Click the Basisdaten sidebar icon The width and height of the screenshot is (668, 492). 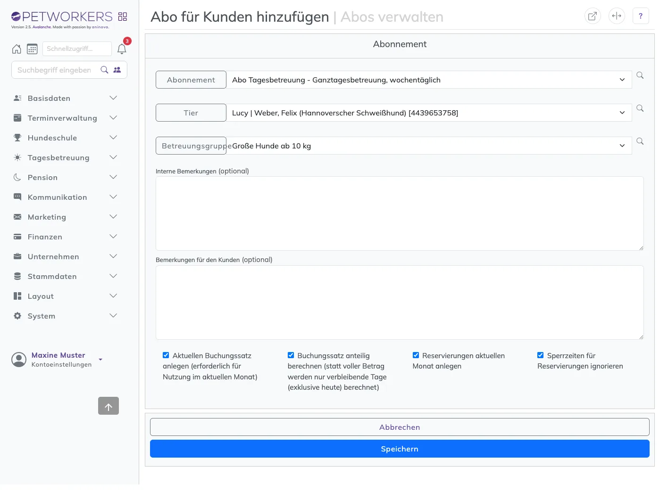coord(17,98)
